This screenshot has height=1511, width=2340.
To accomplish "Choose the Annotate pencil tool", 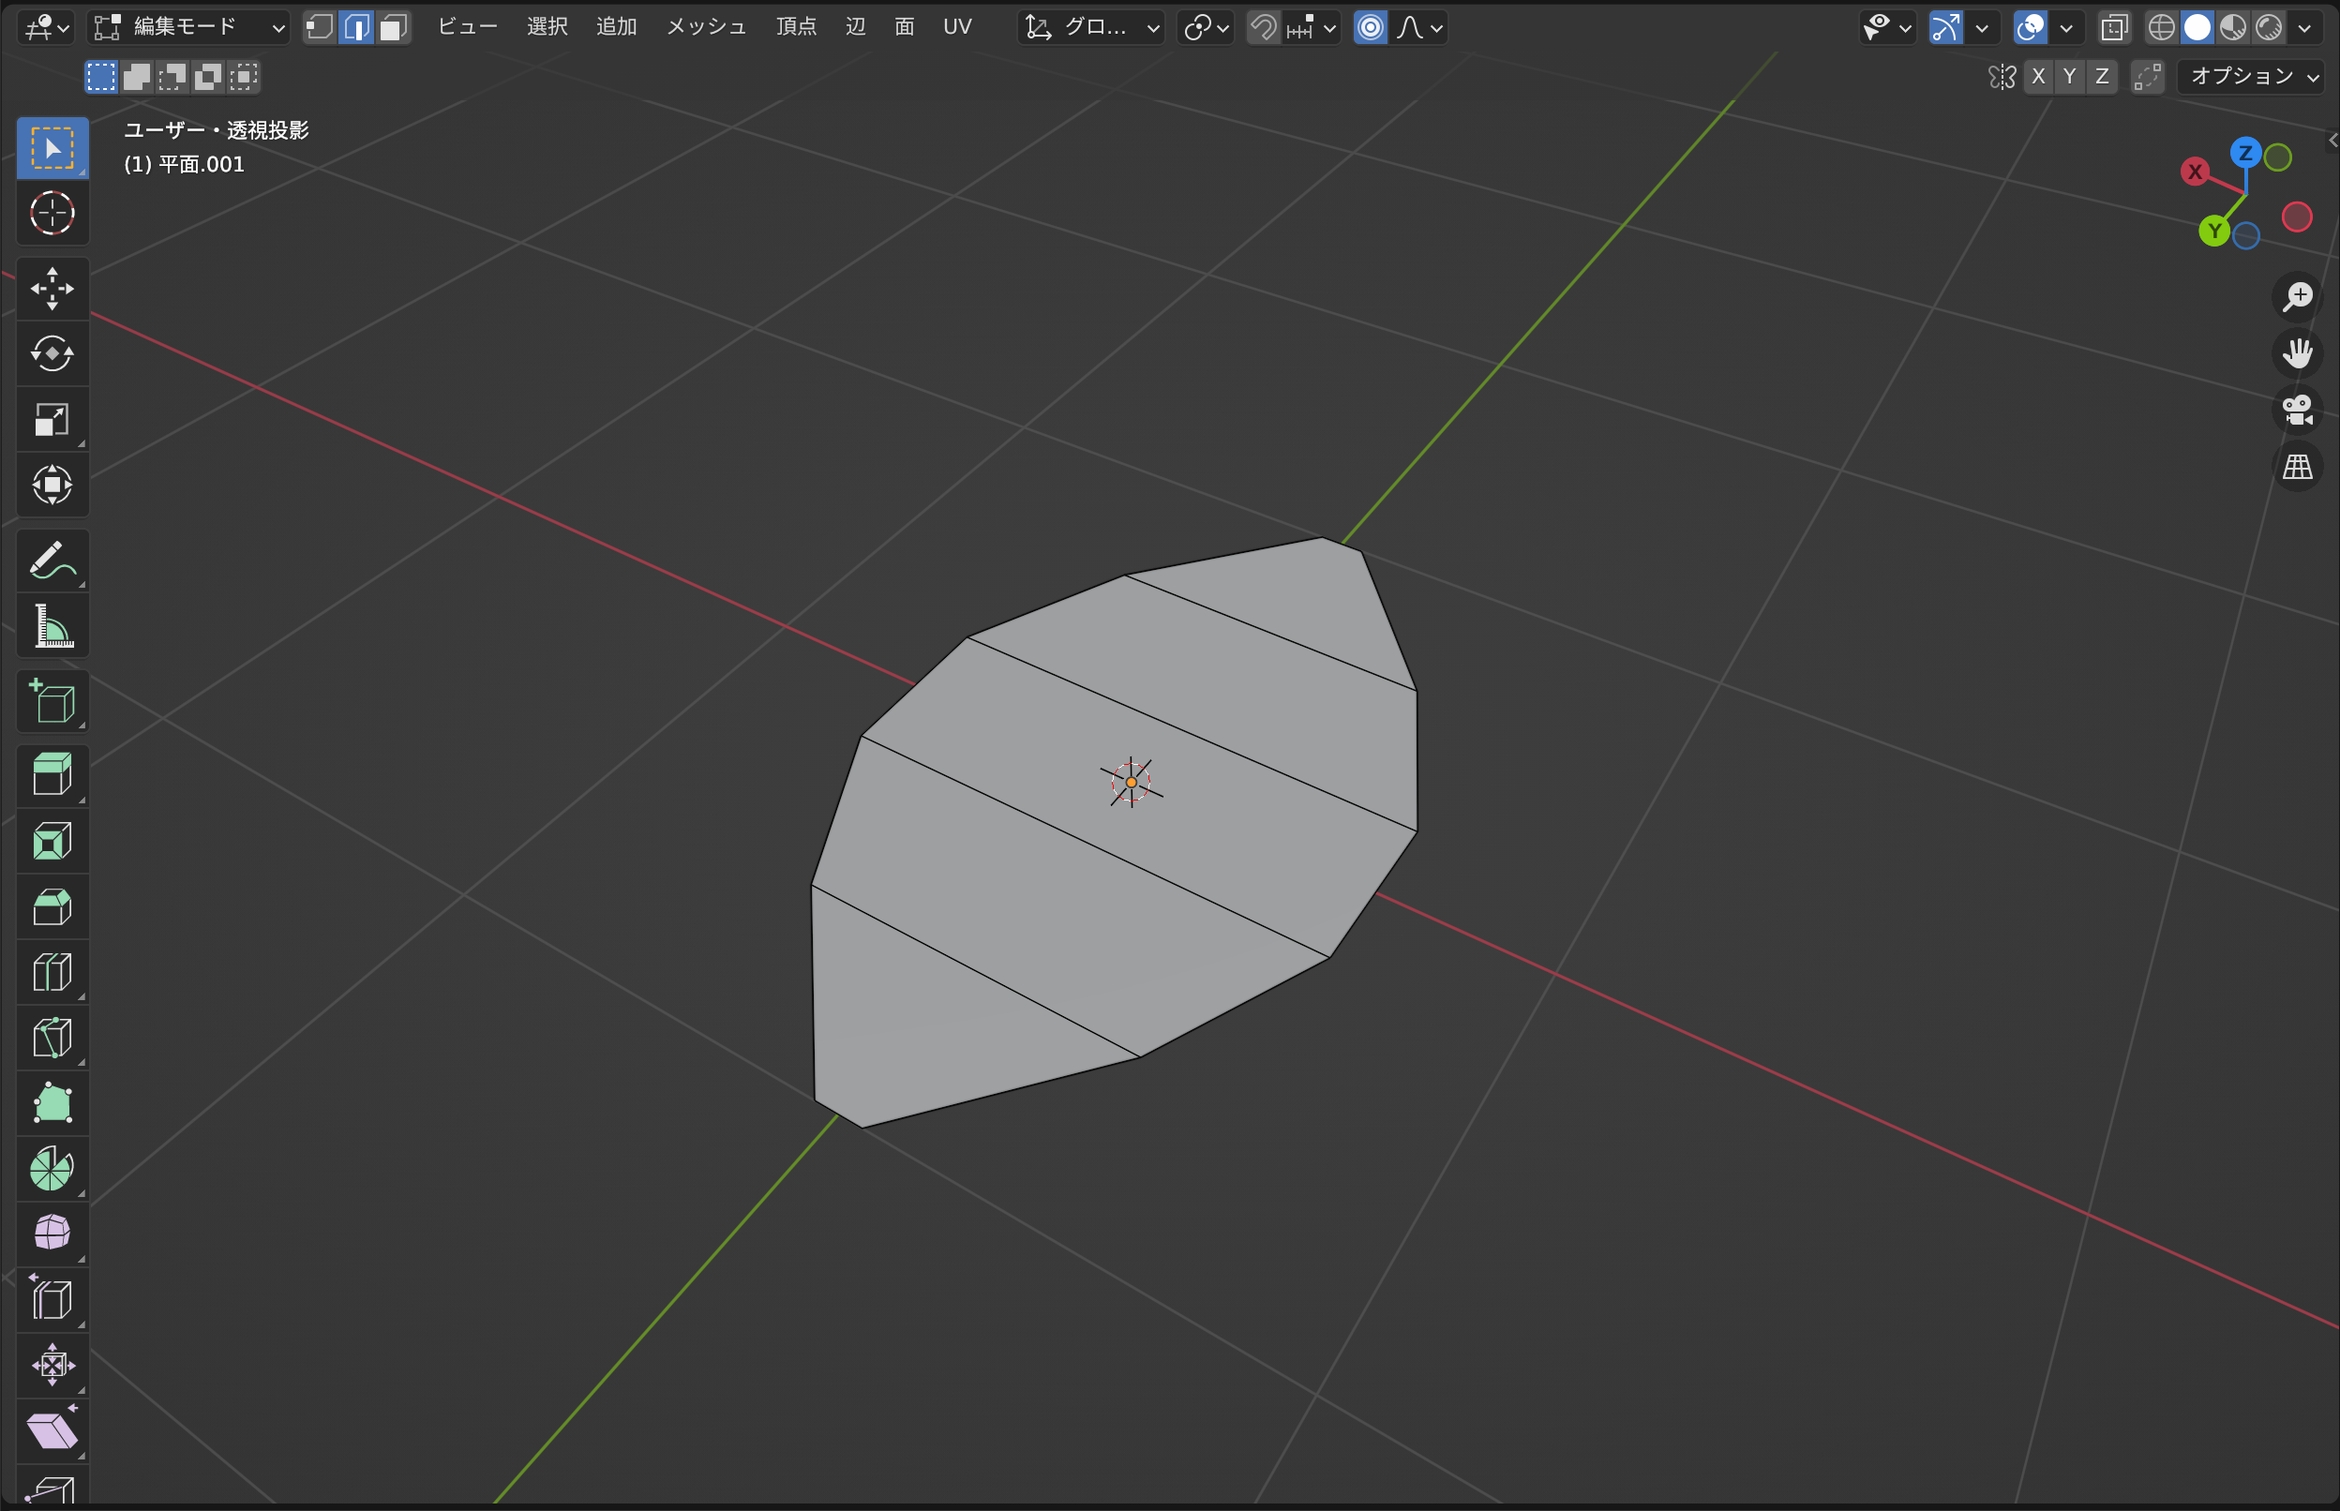I will [x=52, y=561].
